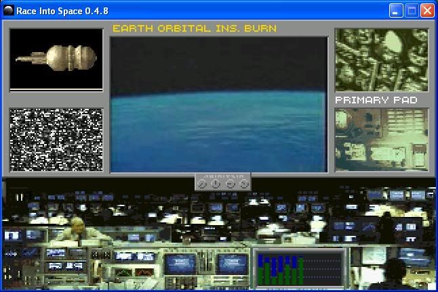This screenshot has width=438, height=292.
Task: Maximize the Race Into Space window
Action: pyautogui.click(x=412, y=11)
